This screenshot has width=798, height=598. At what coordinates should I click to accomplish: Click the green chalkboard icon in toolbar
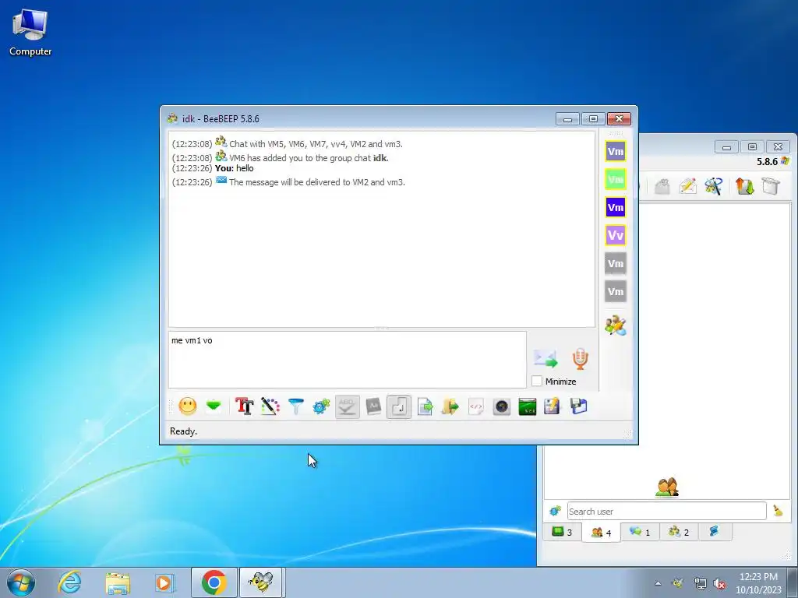[528, 406]
